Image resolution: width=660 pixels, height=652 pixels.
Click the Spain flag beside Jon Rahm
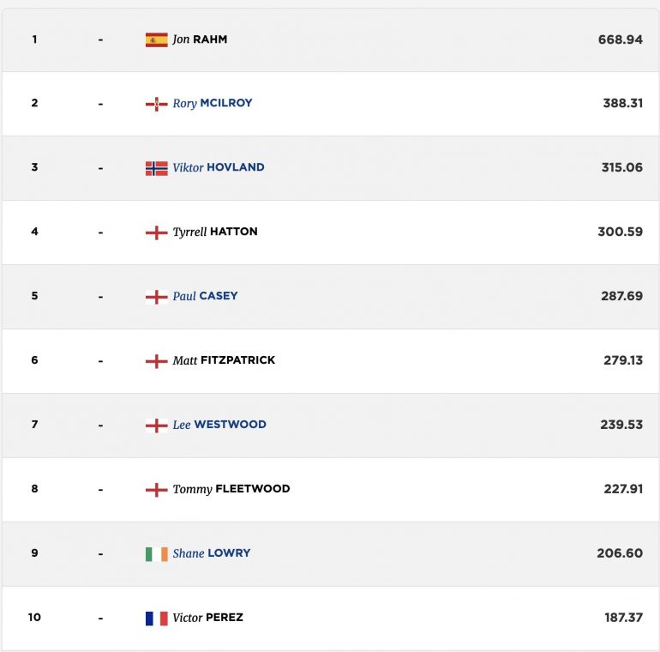pos(157,39)
